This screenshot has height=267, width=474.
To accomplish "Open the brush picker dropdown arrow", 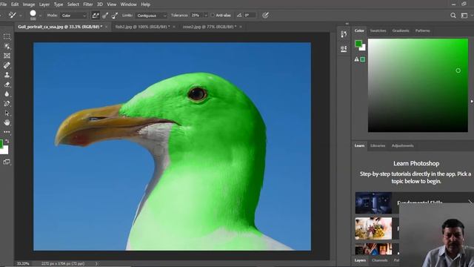I will coord(40,15).
